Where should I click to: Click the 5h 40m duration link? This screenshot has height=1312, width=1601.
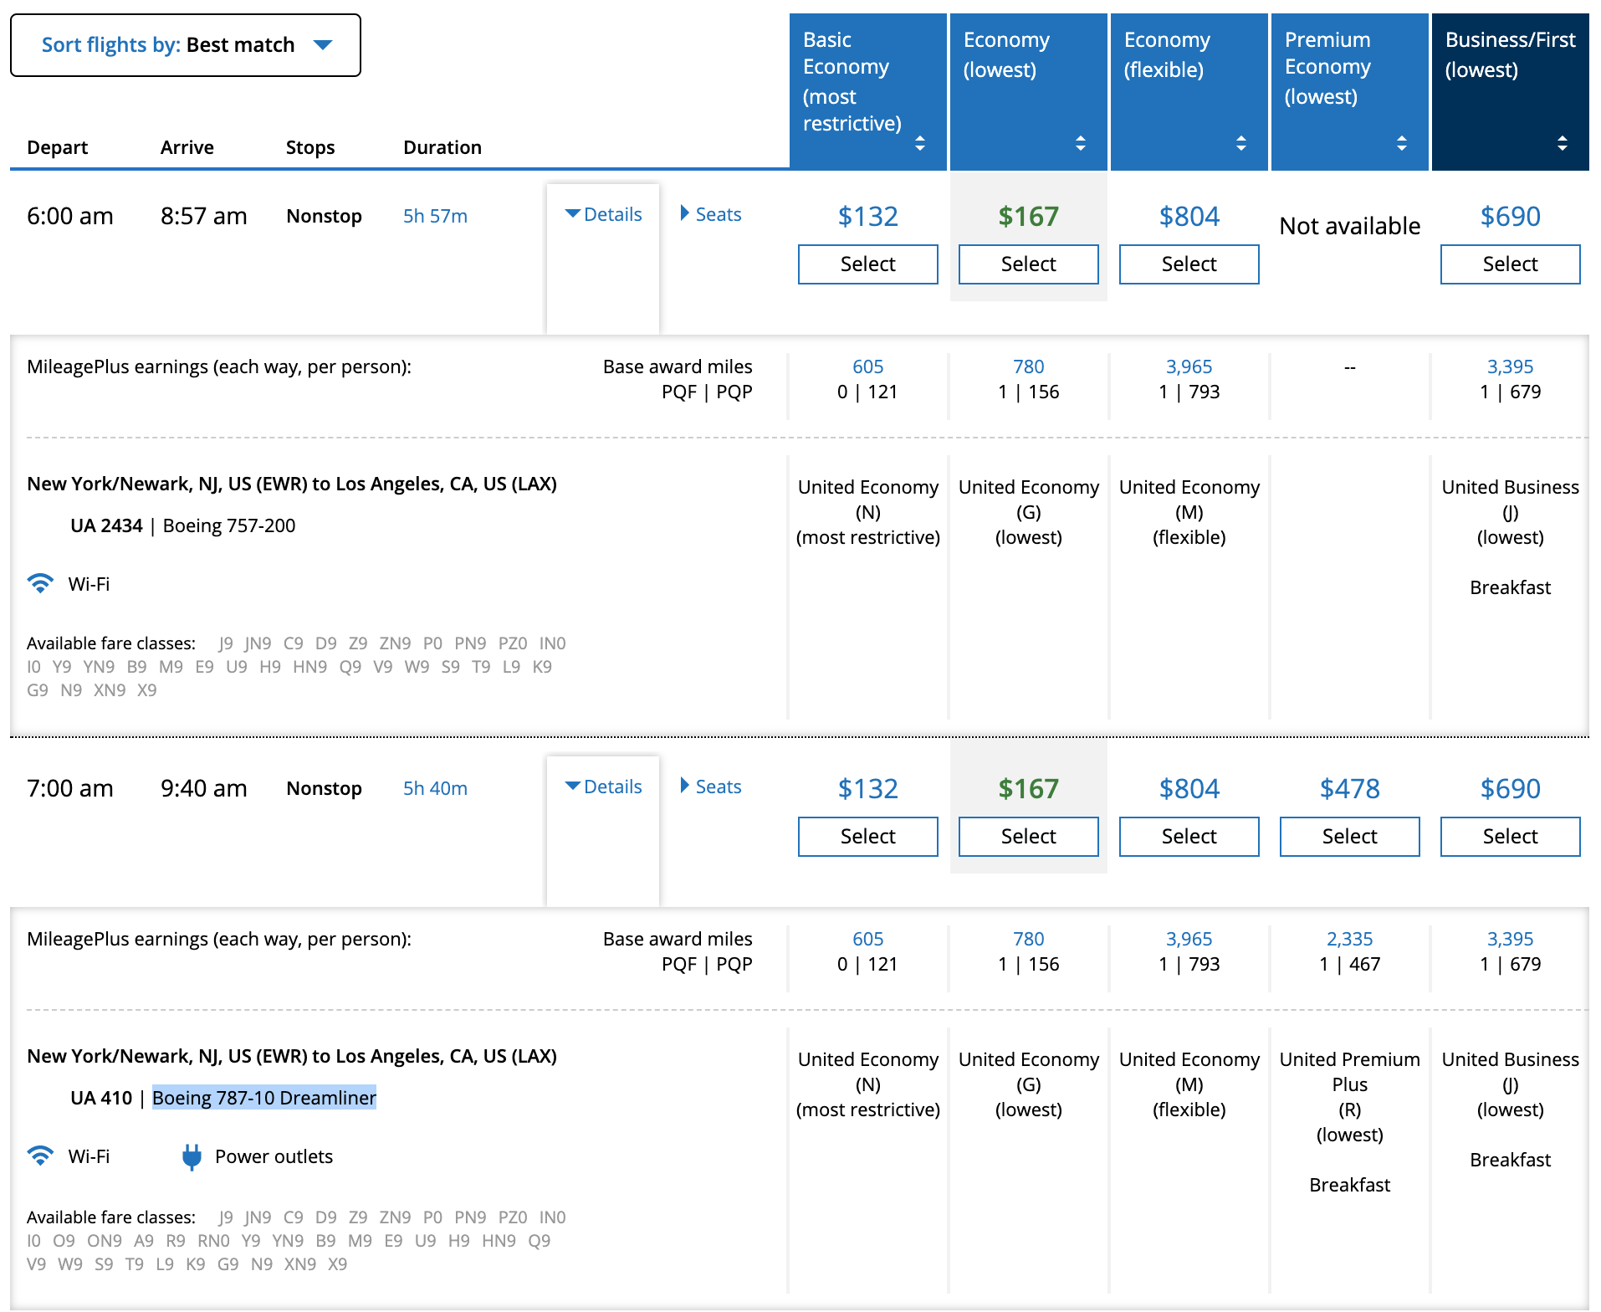tap(435, 788)
